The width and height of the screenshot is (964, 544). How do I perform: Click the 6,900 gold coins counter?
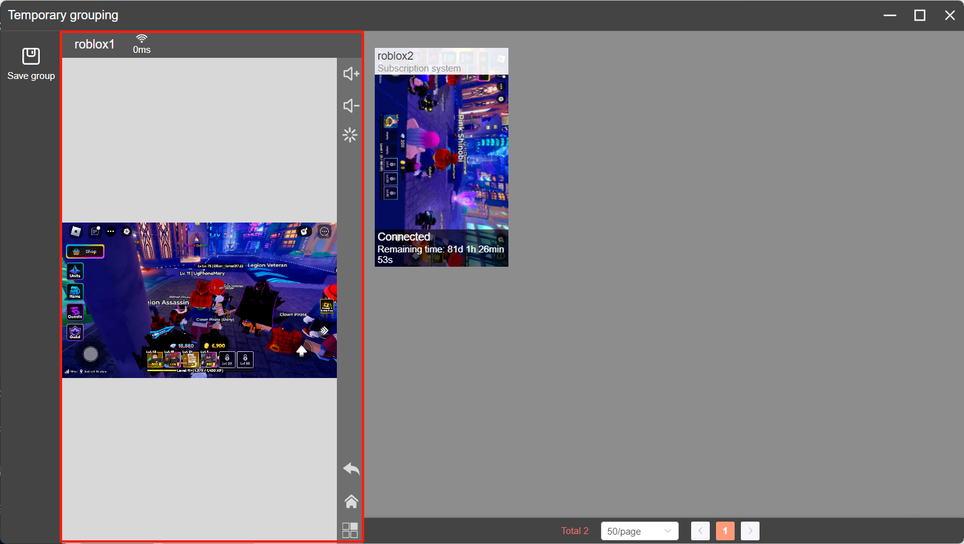[x=214, y=346]
